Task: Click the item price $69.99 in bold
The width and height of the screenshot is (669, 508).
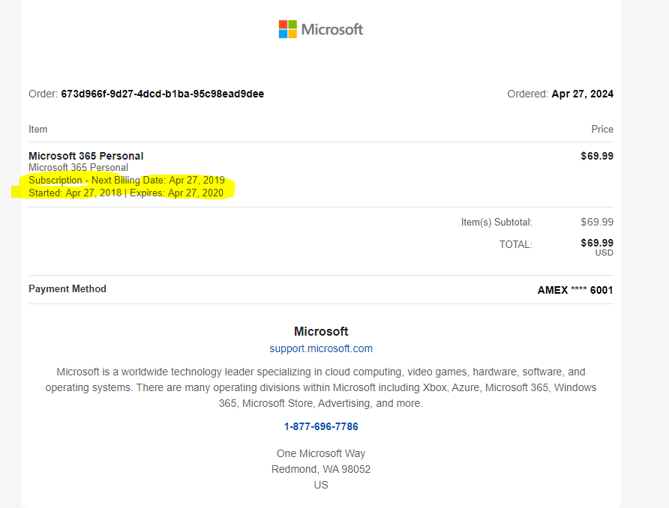Action: pos(597,156)
